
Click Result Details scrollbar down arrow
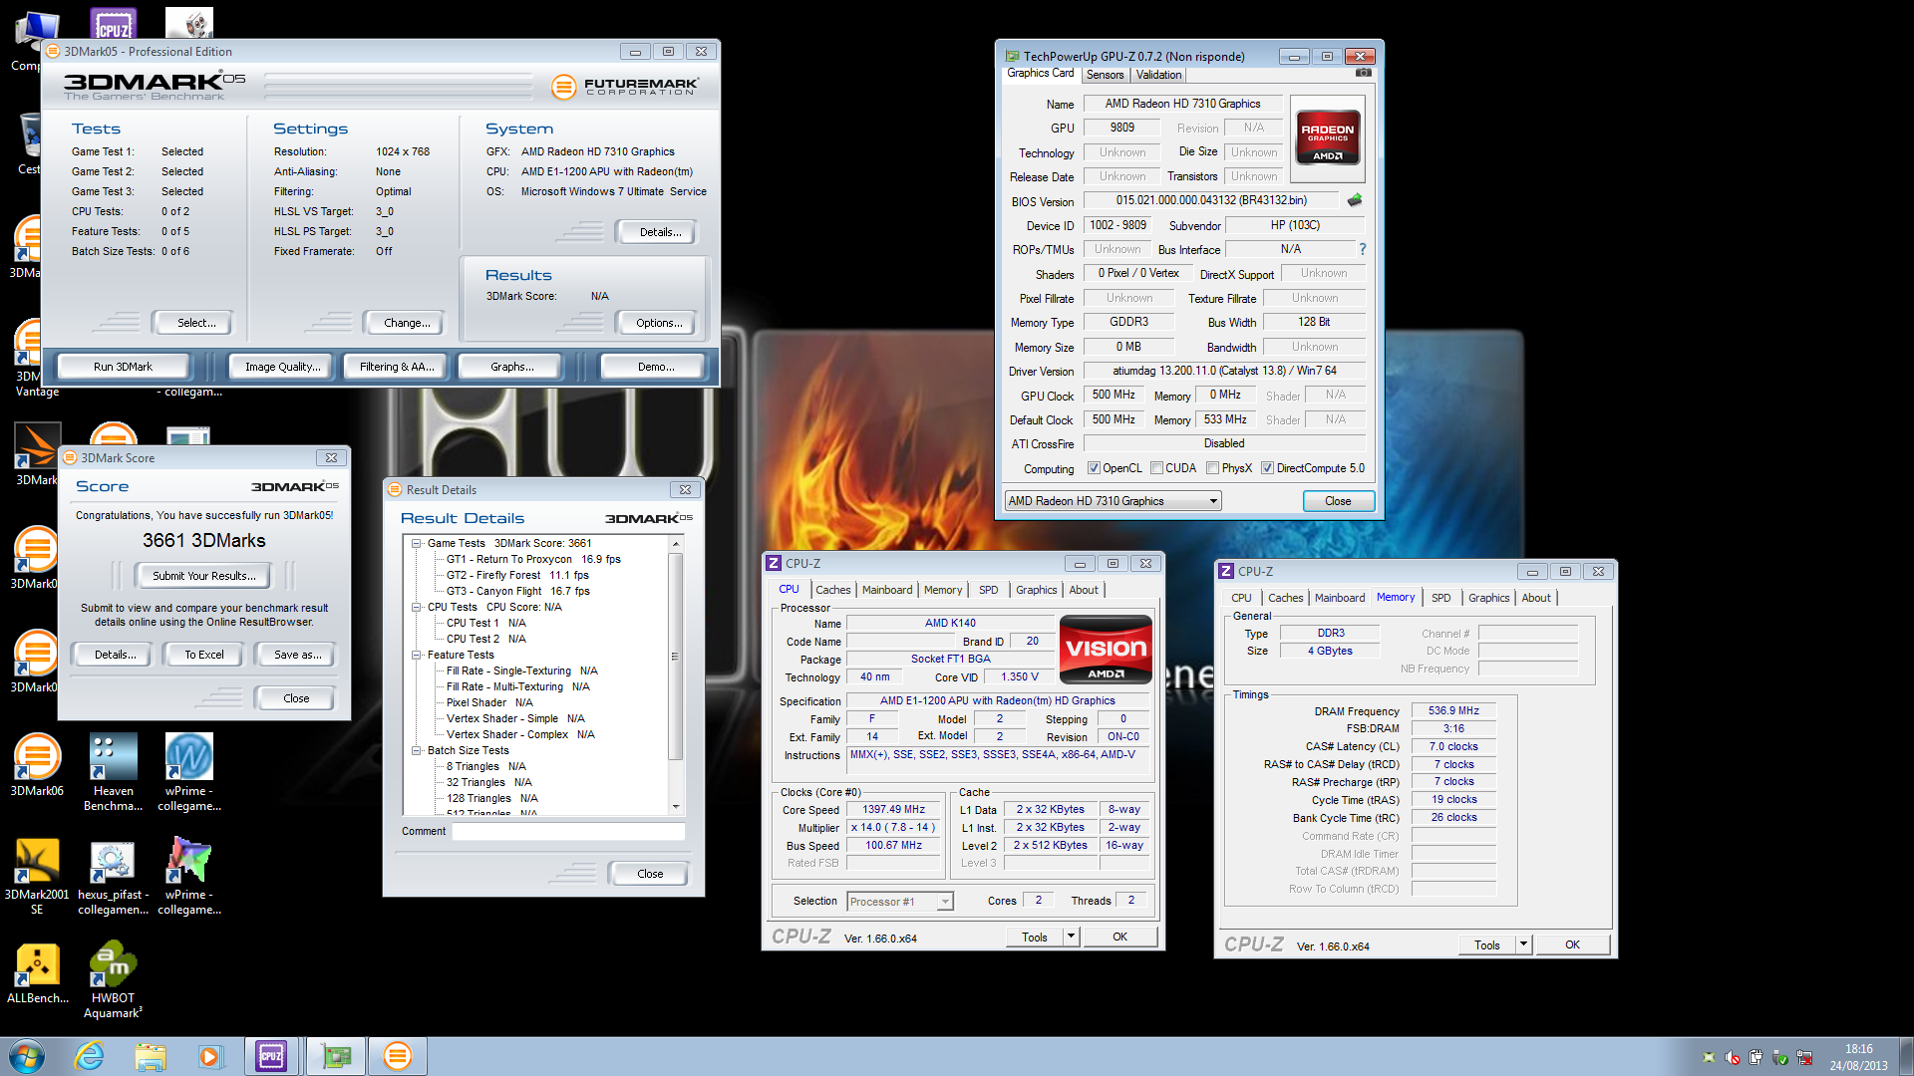pyautogui.click(x=676, y=807)
